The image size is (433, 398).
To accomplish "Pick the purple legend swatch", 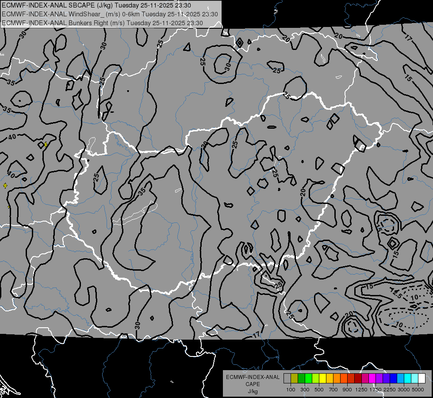I will pos(379,378).
